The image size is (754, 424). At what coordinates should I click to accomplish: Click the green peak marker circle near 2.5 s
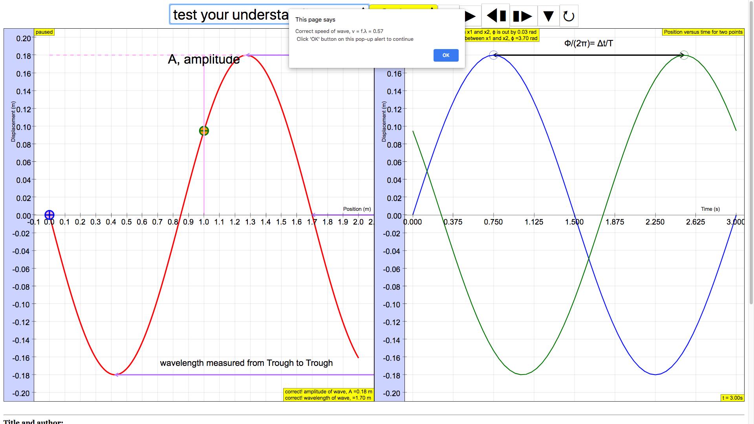coord(684,55)
